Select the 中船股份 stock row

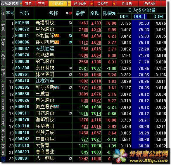coord(86,29)
